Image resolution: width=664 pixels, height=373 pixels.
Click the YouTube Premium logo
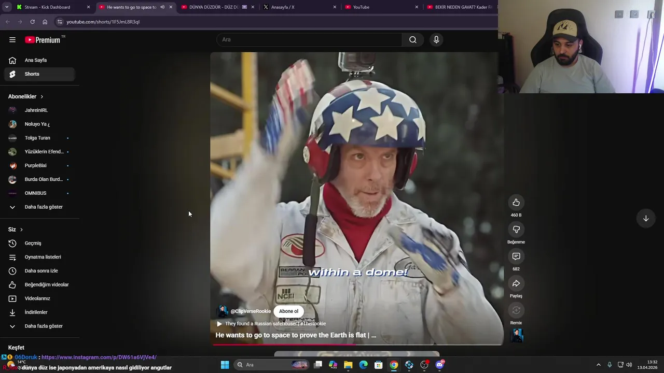coord(43,40)
